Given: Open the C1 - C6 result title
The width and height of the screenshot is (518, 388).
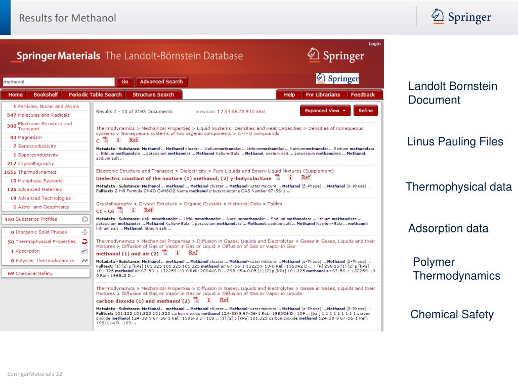Looking at the screenshot, I should [105, 211].
